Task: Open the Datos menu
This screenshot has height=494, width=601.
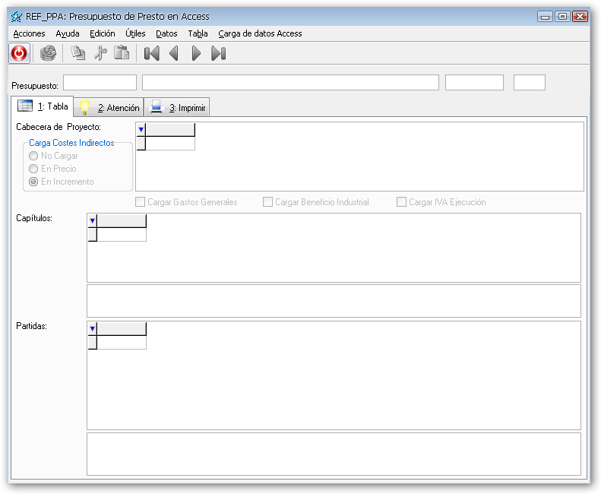Action: (x=166, y=33)
